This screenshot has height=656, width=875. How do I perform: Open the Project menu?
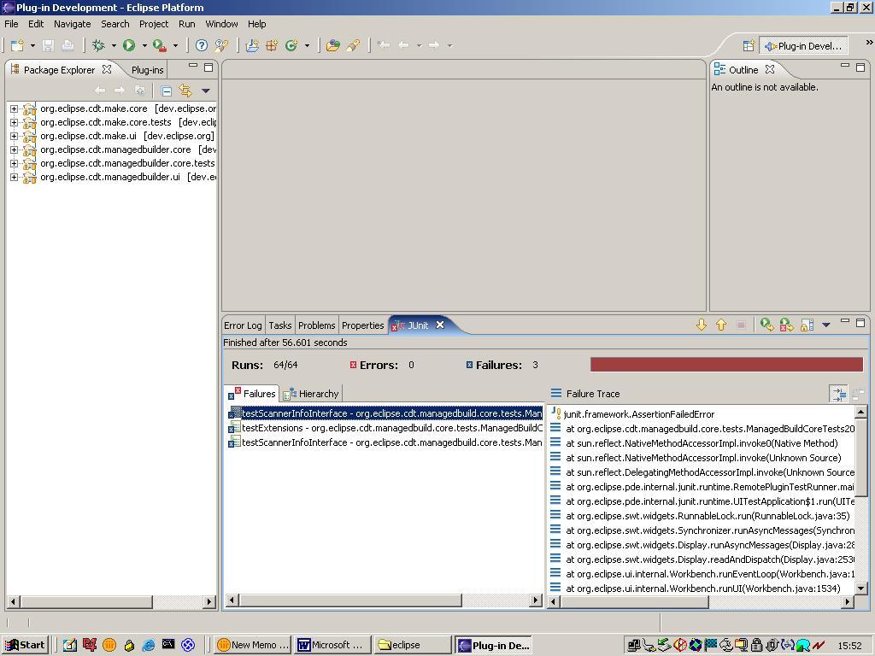pos(154,24)
